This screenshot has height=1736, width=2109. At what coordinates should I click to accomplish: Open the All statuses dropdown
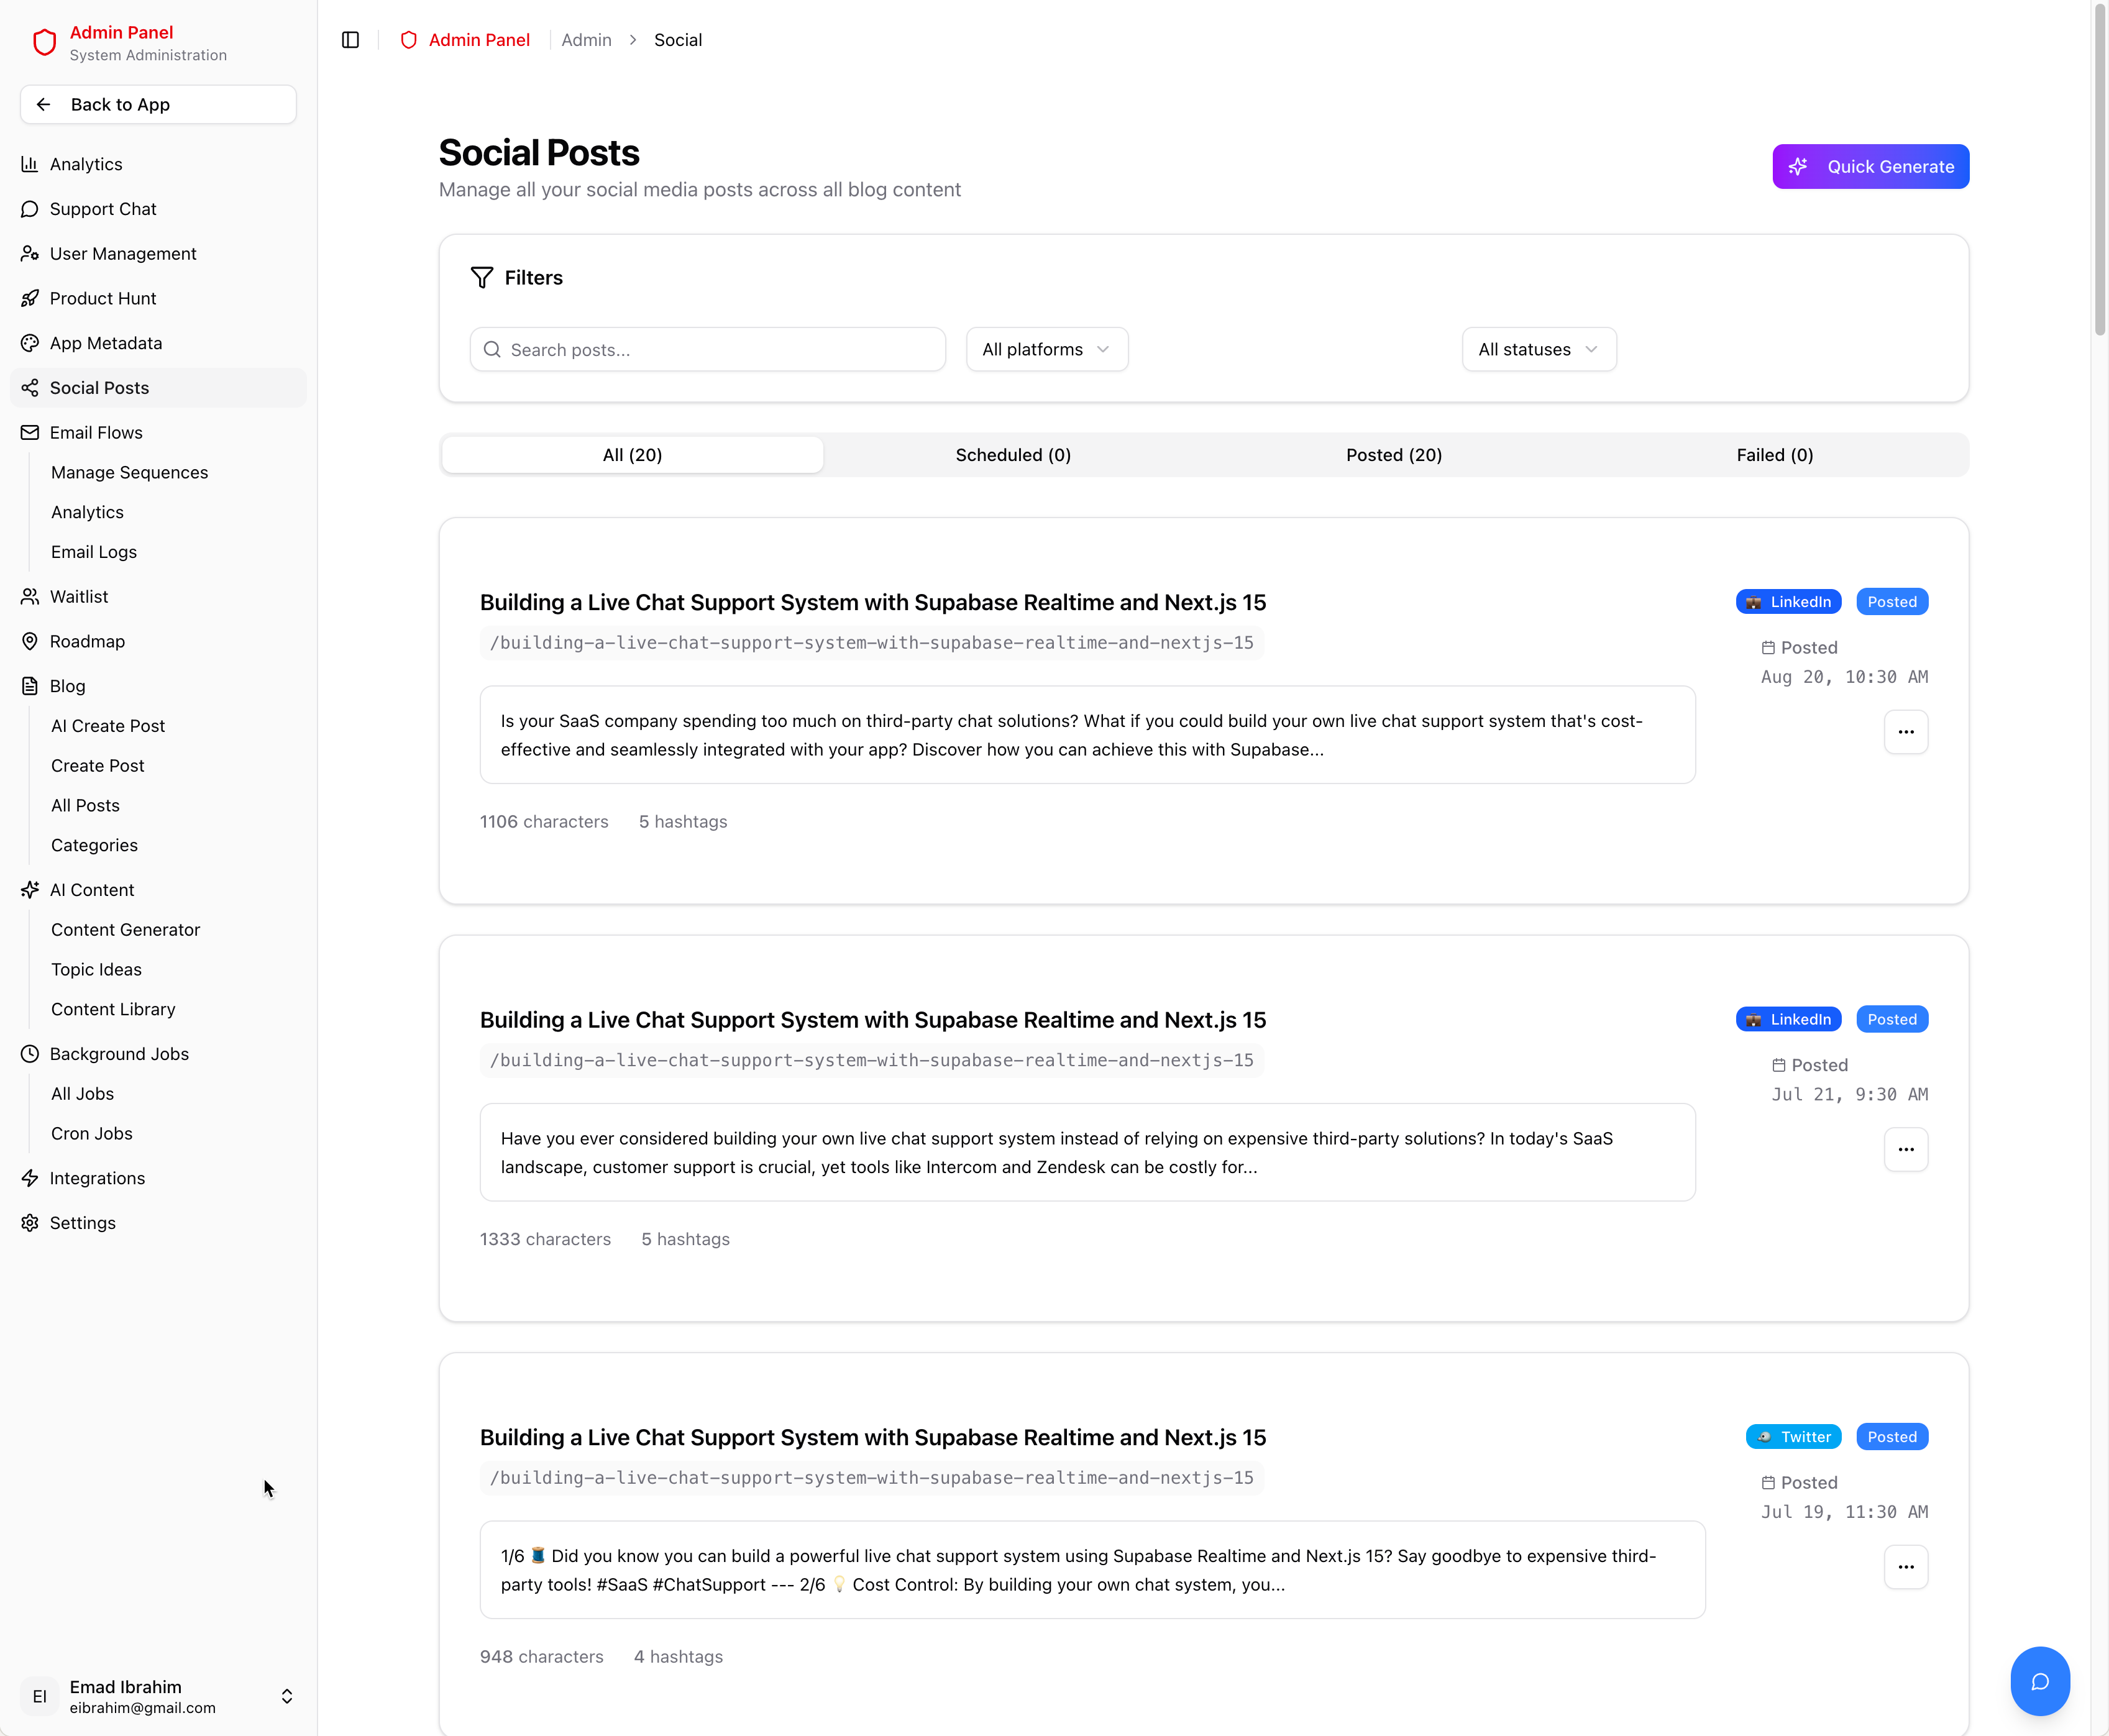coord(1538,349)
